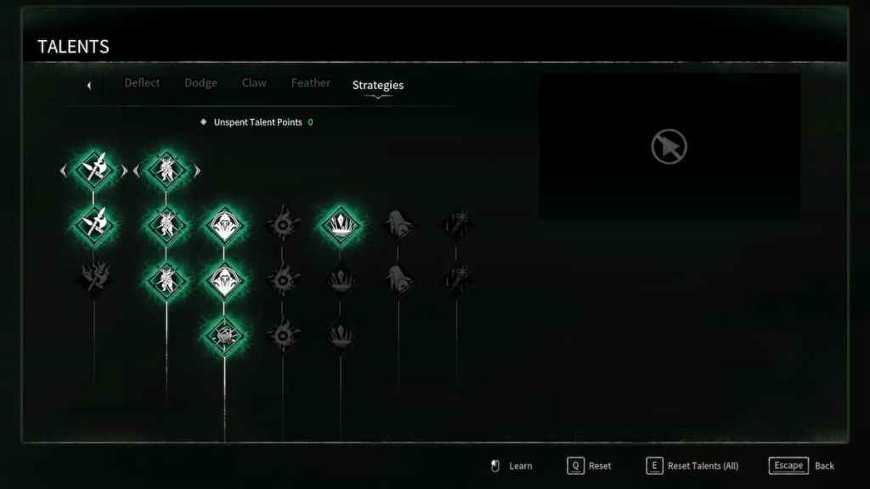Select the second-row axe talent node

[x=93, y=224]
